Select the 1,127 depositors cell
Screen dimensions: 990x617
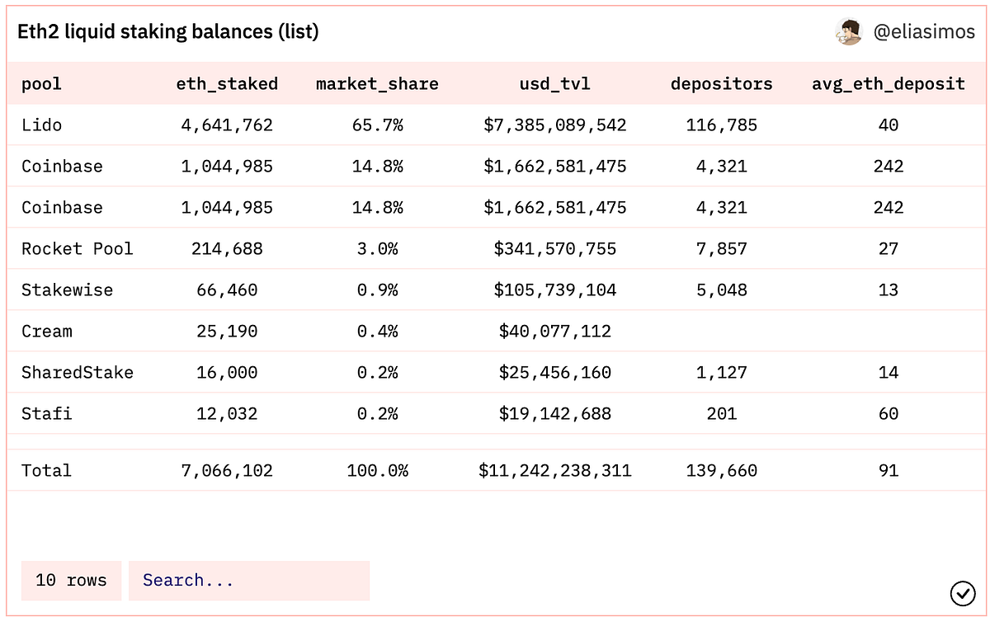coord(722,373)
